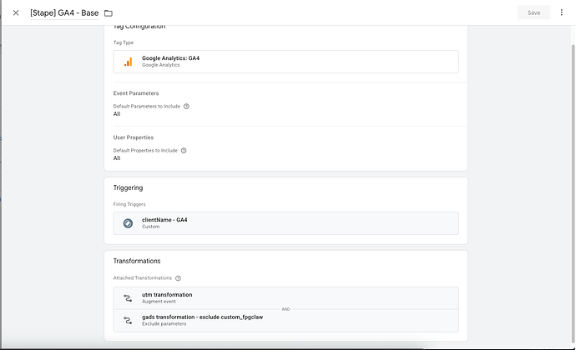576x350 pixels.
Task: Edit the tag name '[Stape] GA4 - Base'
Action: (64, 12)
